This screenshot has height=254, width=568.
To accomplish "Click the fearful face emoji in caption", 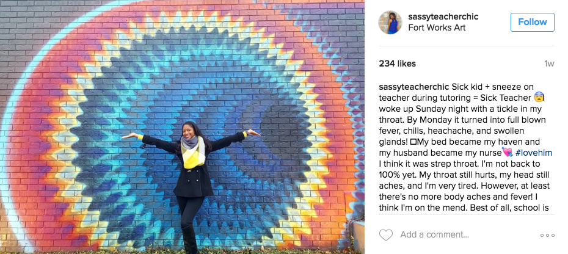I will [x=539, y=98].
